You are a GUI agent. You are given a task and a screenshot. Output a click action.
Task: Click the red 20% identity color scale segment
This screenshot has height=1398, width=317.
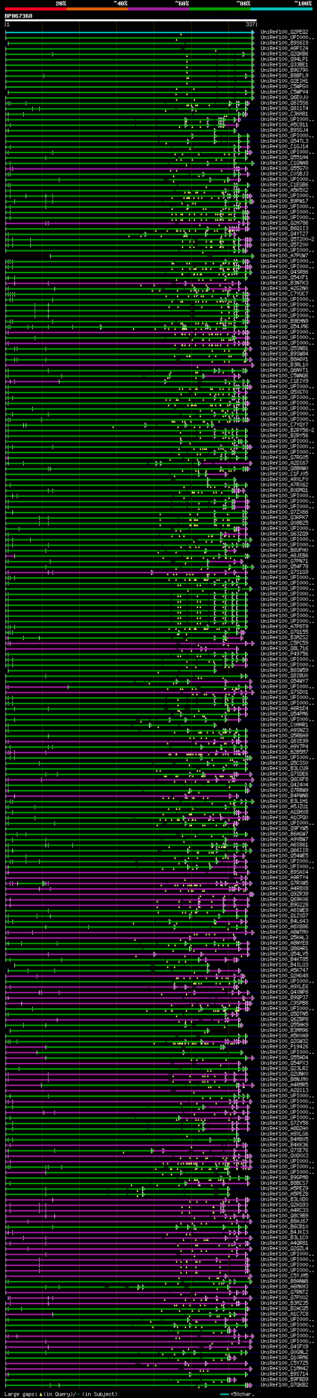click(35, 9)
